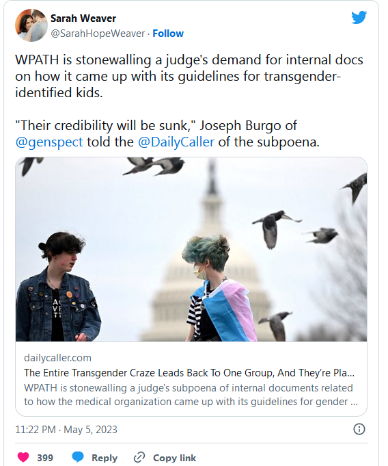Click the tweet text about WPATH stonewalling

(189, 76)
